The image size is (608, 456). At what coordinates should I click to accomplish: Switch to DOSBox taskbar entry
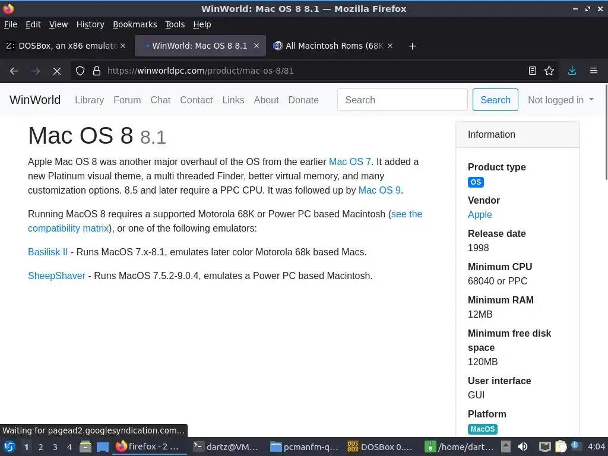point(381,446)
